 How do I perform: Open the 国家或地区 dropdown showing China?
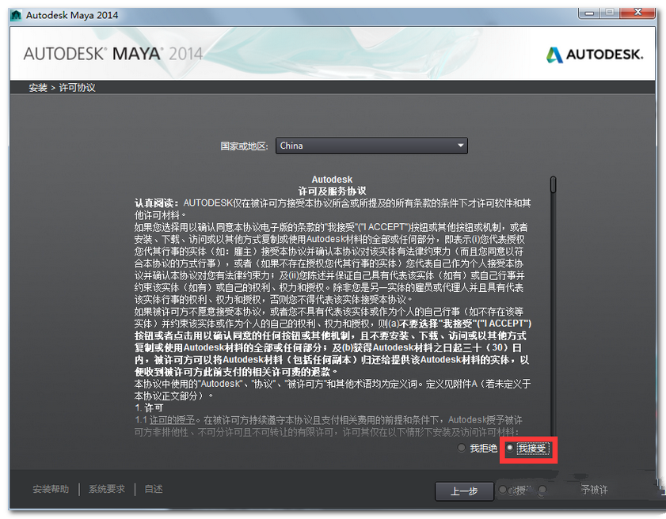pyautogui.click(x=371, y=146)
